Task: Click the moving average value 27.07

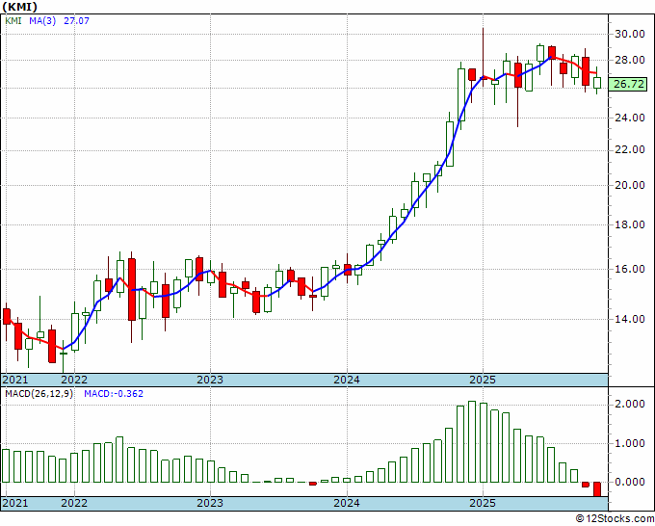Action: 76,20
